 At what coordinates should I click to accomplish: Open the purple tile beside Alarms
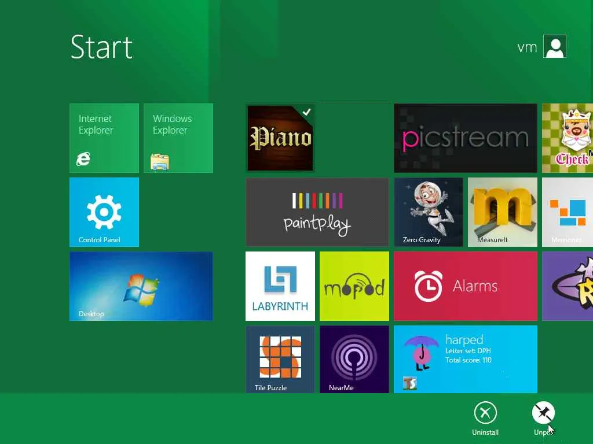pyautogui.click(x=568, y=286)
